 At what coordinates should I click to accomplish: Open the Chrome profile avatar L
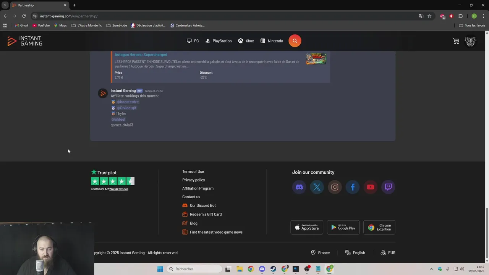[474, 16]
